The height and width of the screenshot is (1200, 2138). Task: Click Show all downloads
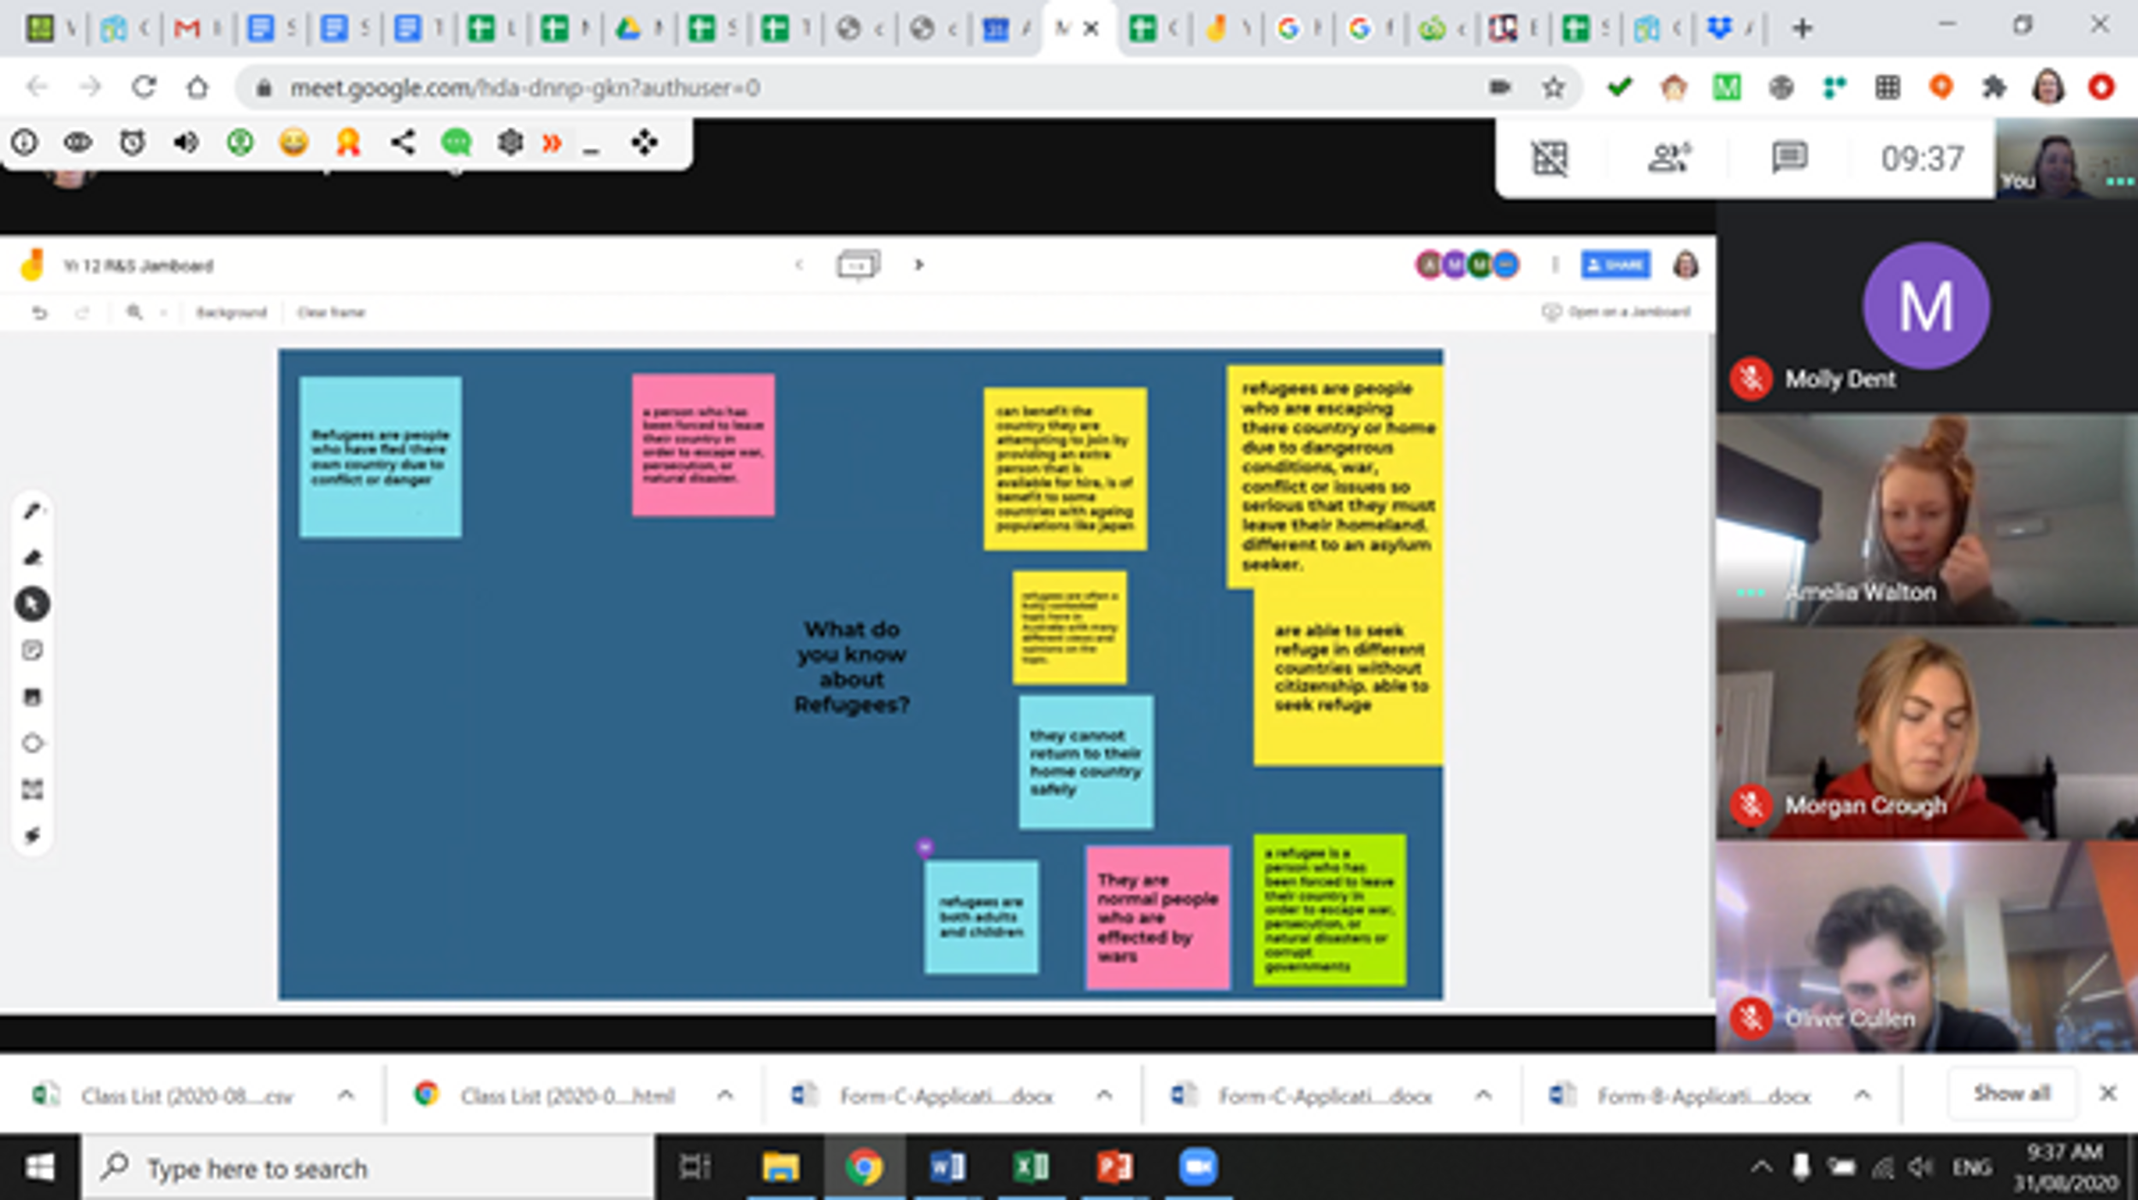(2011, 1093)
